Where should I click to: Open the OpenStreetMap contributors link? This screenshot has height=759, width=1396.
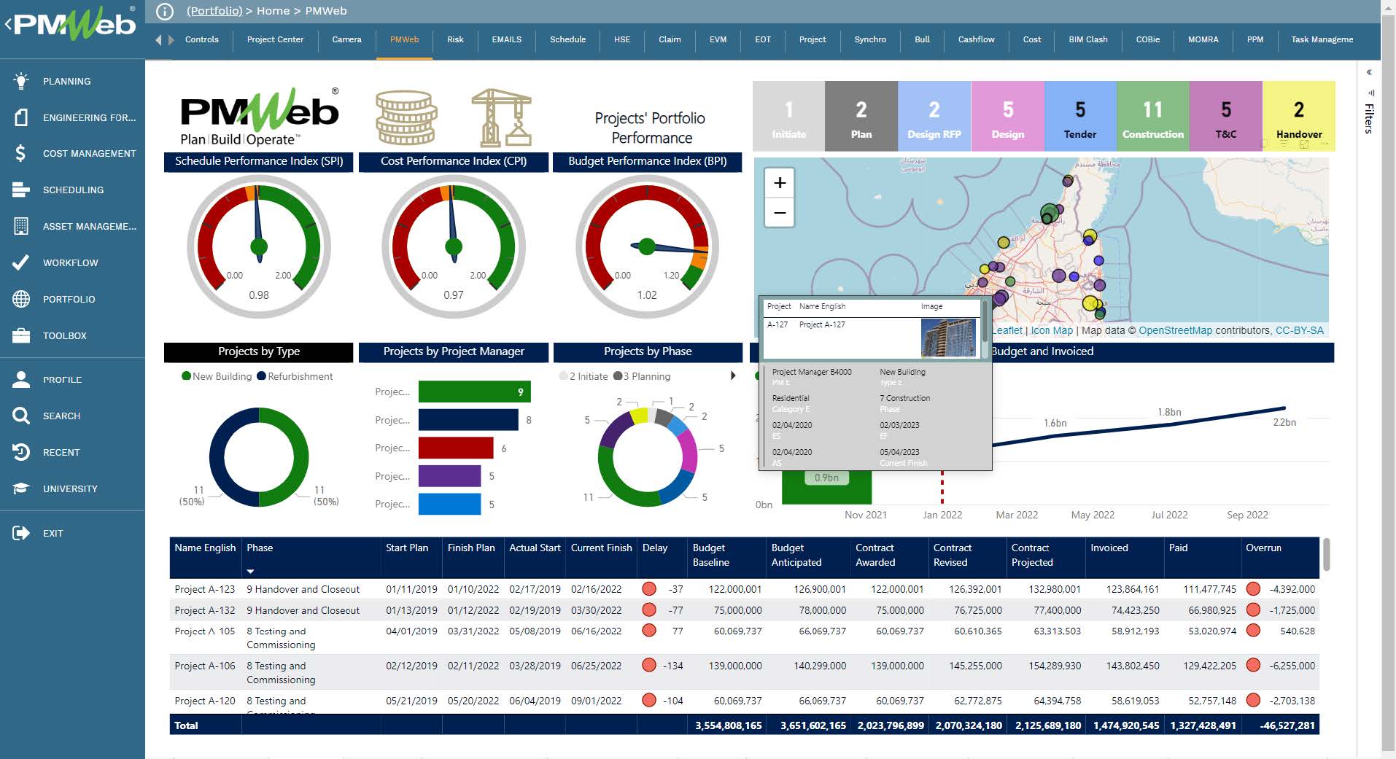(x=1175, y=330)
